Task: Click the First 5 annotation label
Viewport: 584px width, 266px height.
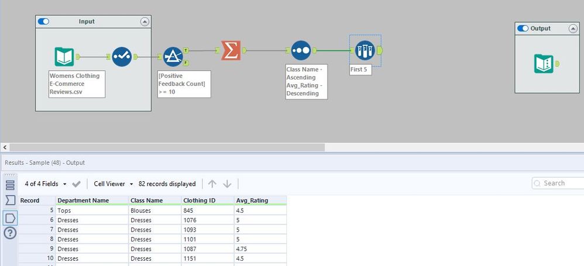Action: 360,70
